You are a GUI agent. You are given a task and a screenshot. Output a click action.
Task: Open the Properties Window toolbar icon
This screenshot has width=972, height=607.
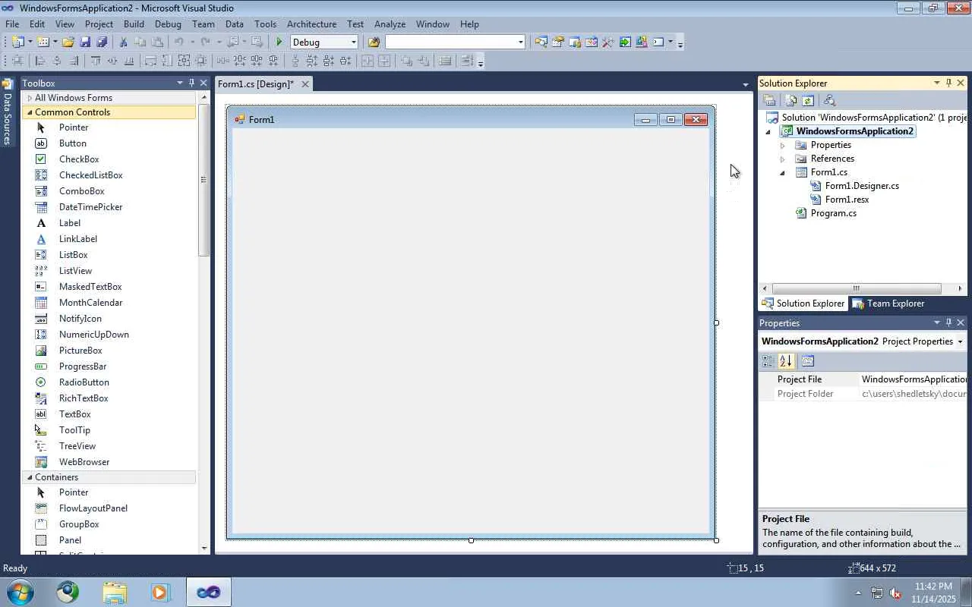(558, 42)
